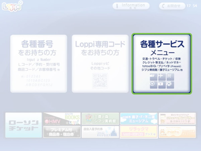Screen dimensions: 201x151
Task: Open the プレミアム付商品券・宿泊券 banner
Action: pyautogui.click(x=62, y=132)
